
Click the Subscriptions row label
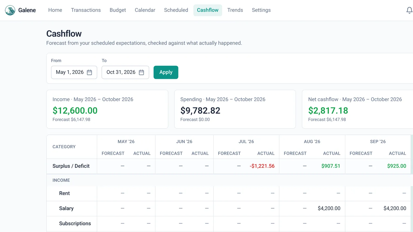click(75, 223)
